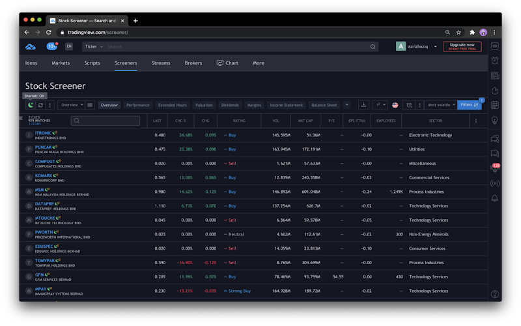Open the Brokers menu

click(x=193, y=63)
